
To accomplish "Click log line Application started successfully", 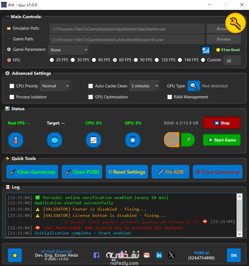I will [x=74, y=203].
